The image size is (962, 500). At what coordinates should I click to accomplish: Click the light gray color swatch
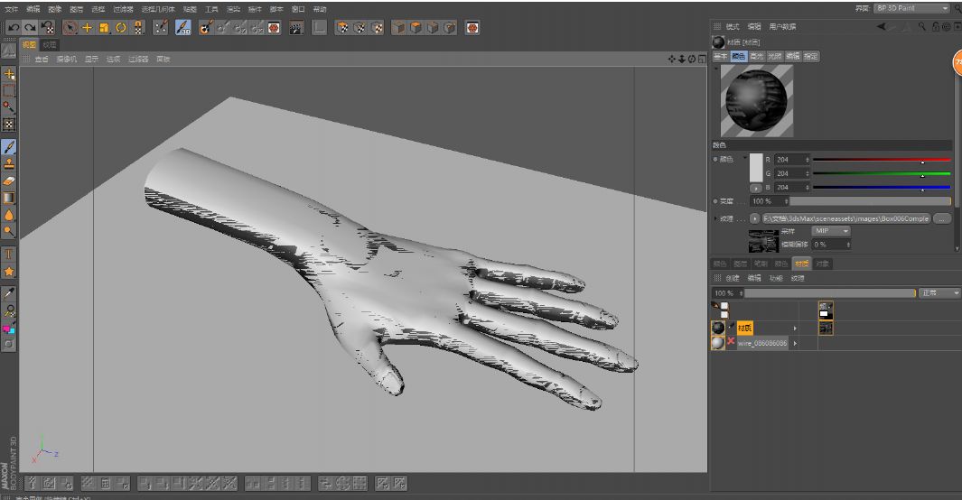tap(756, 168)
